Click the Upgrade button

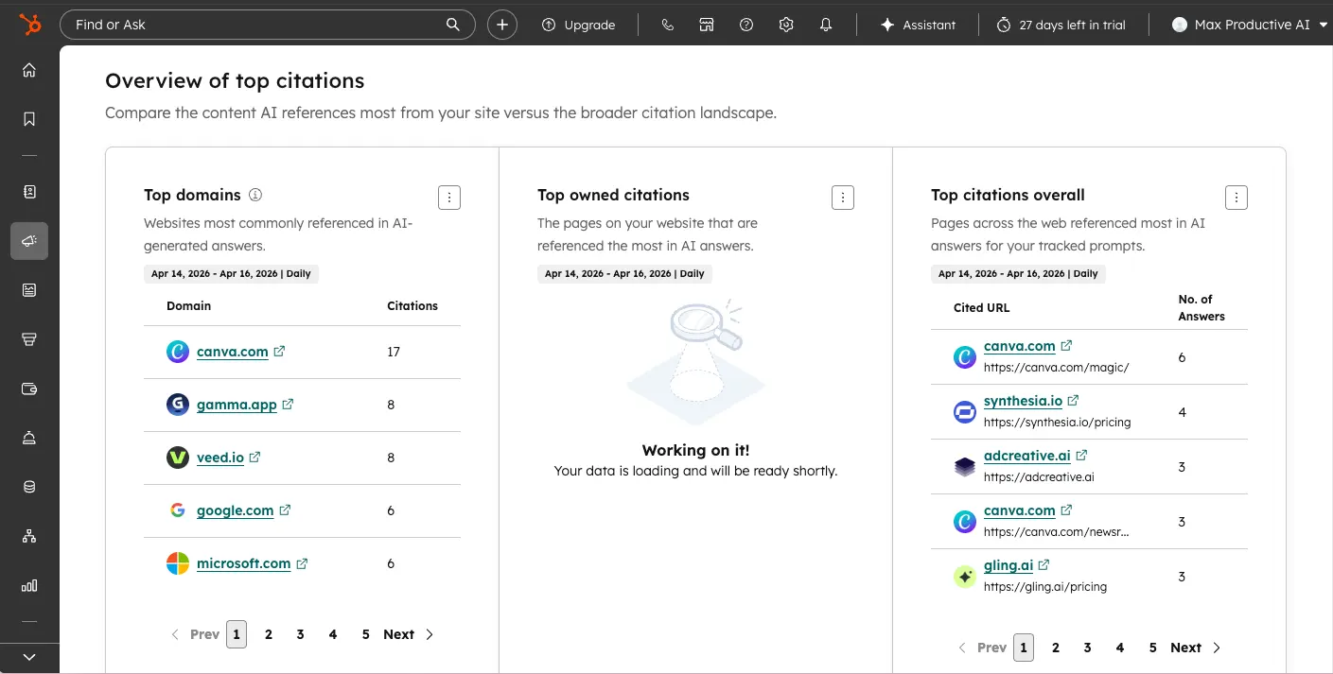[578, 26]
